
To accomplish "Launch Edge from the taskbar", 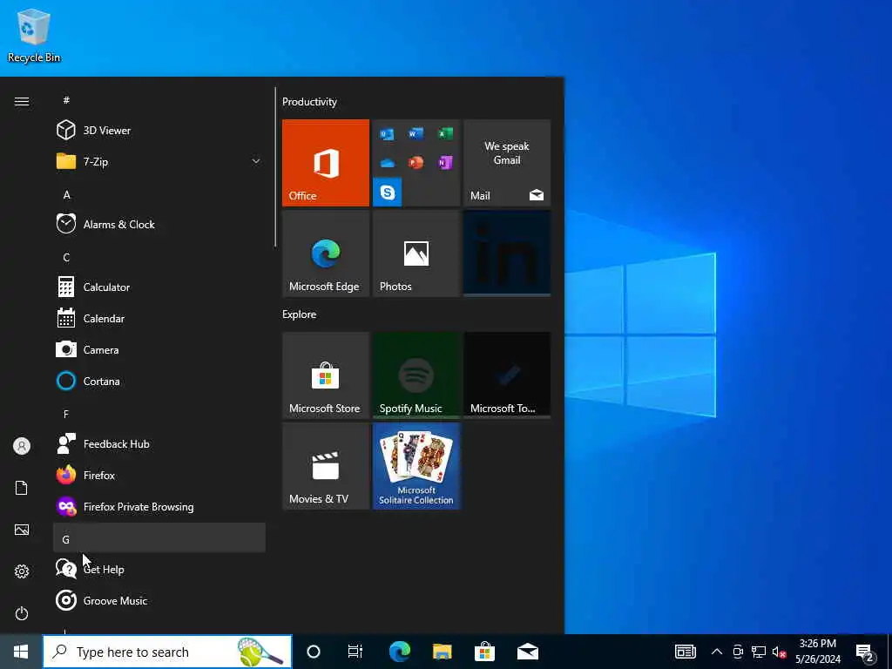I will pyautogui.click(x=399, y=652).
